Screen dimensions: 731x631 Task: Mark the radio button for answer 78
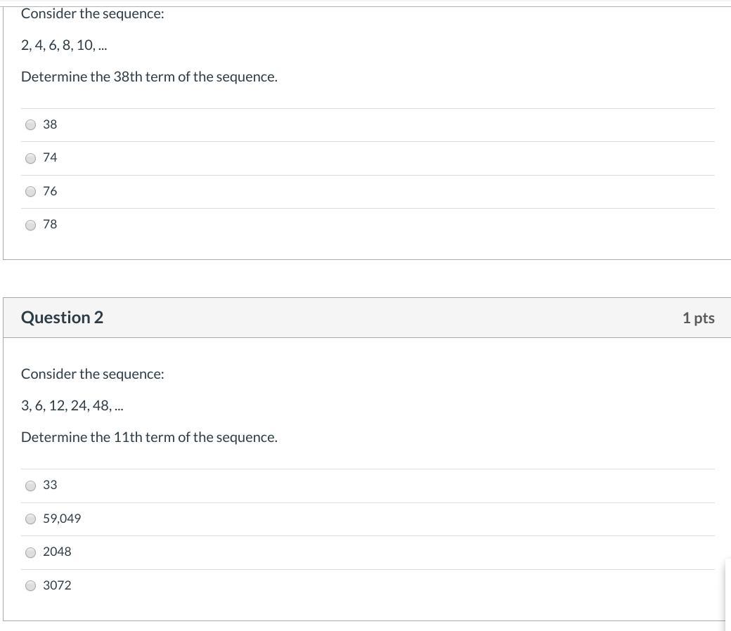coord(31,226)
